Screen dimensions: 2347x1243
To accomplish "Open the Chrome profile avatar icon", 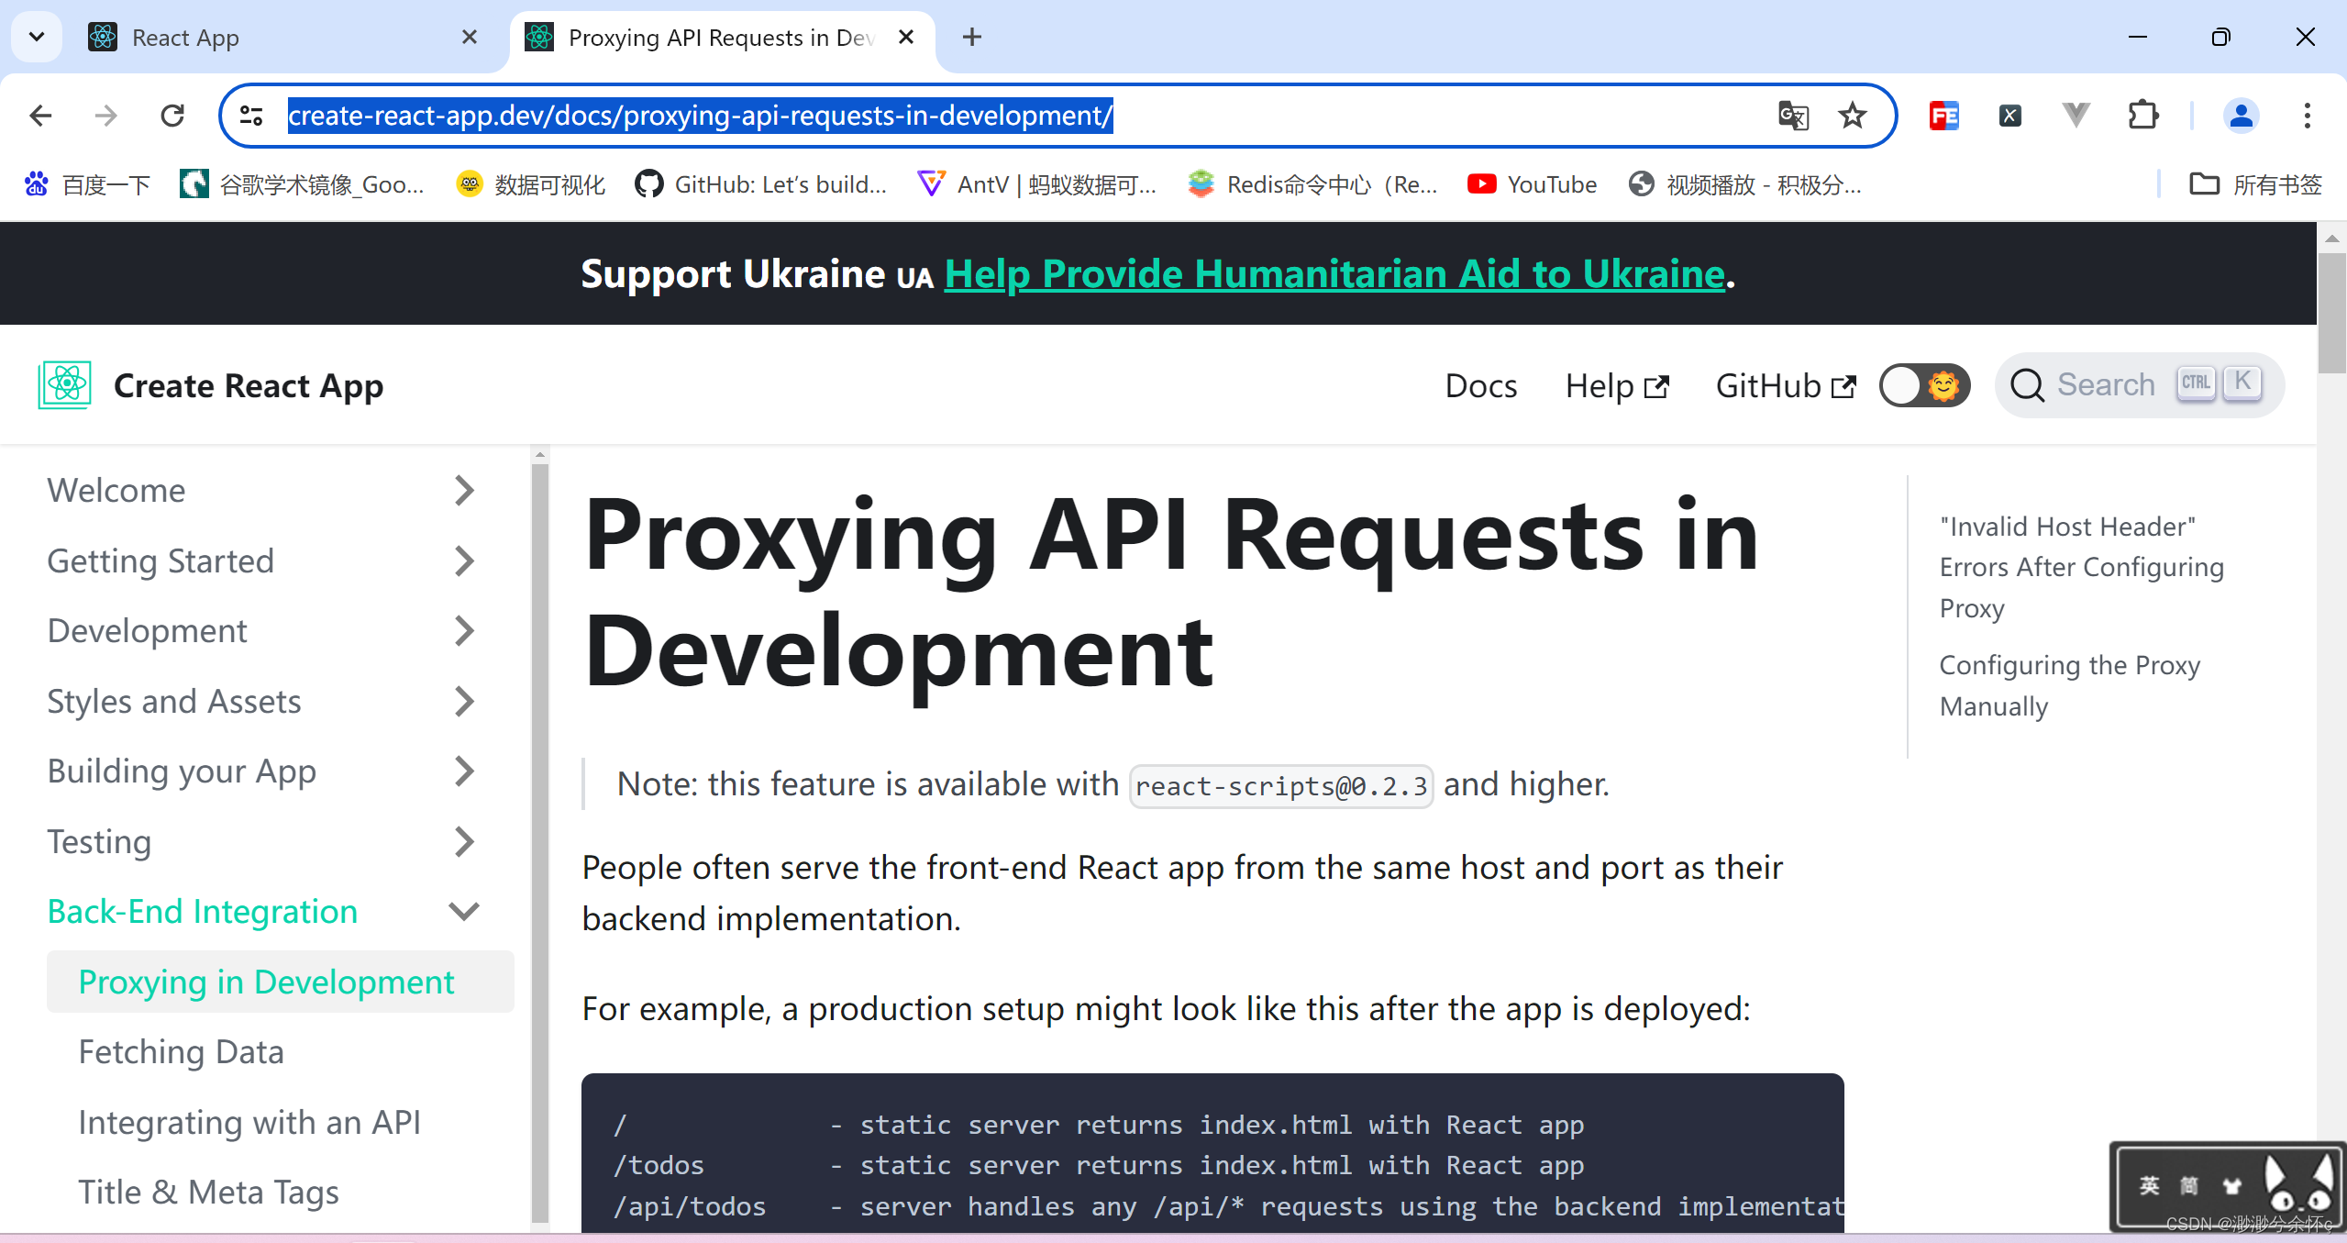I will coord(2241,116).
